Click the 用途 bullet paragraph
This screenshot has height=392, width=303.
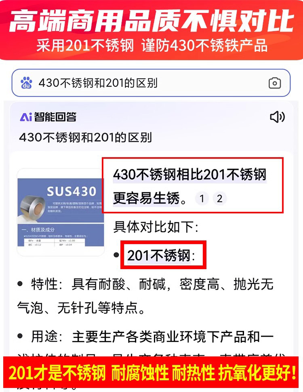coord(145,337)
